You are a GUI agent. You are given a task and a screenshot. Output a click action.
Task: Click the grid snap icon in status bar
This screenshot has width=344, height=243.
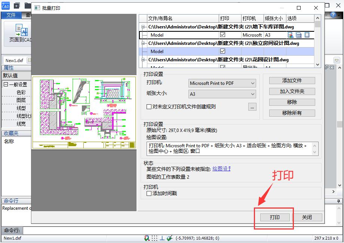pyautogui.click(x=154, y=238)
